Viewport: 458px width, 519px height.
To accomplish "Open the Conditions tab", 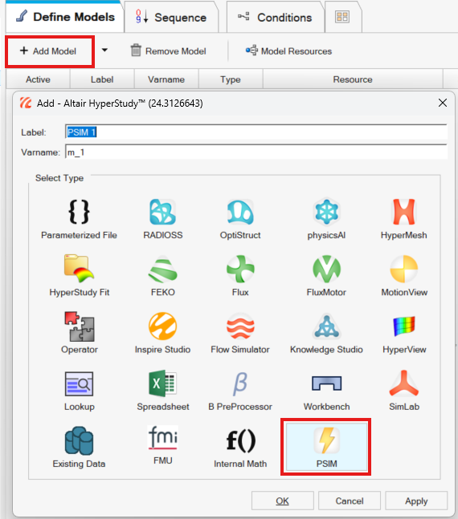I will 275,17.
